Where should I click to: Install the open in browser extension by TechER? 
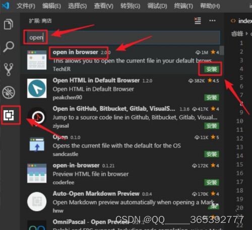(212, 69)
